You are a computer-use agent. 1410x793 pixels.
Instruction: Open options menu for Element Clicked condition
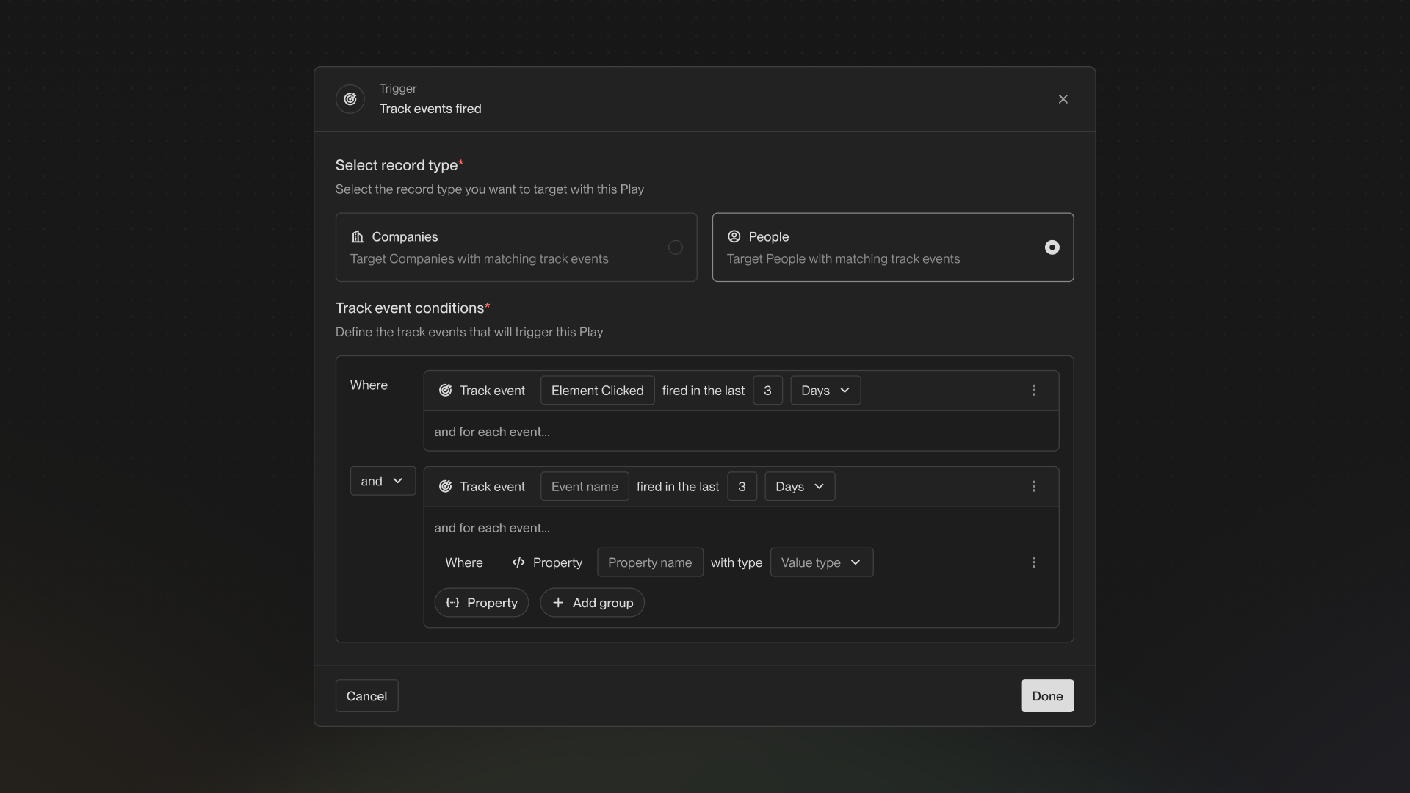pos(1033,391)
